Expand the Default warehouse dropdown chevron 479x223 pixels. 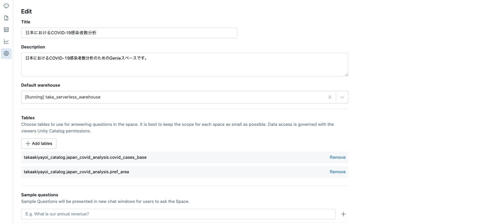342,97
